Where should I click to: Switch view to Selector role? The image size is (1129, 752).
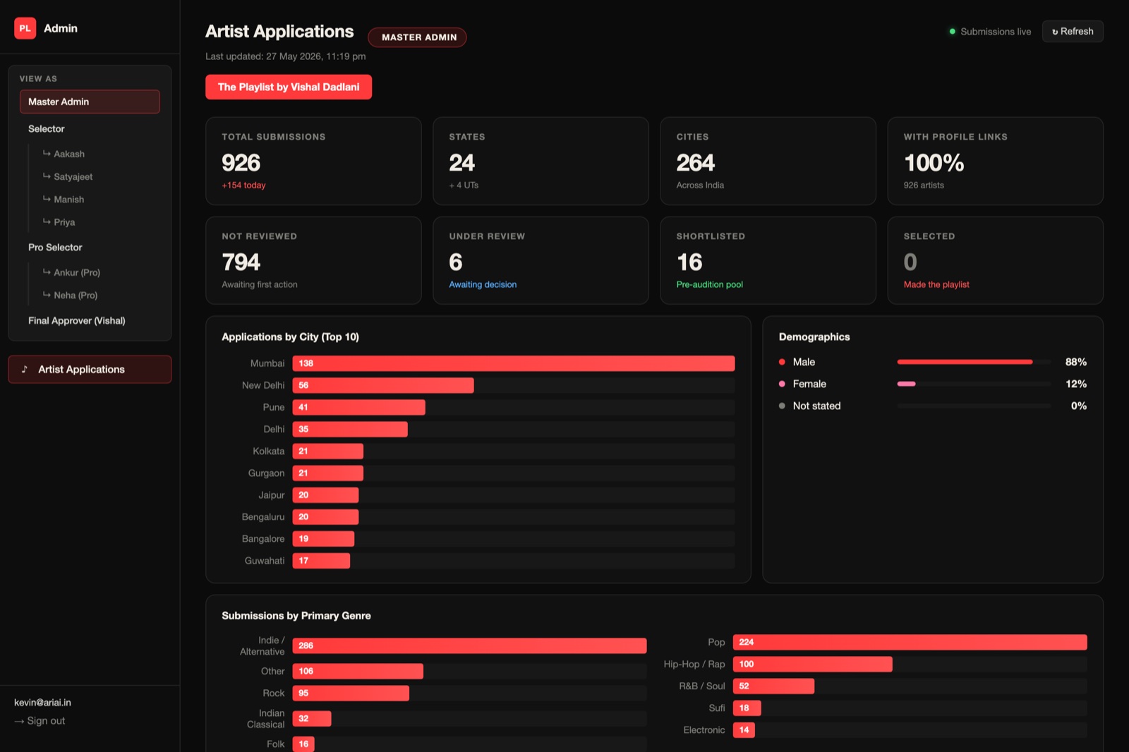[47, 129]
